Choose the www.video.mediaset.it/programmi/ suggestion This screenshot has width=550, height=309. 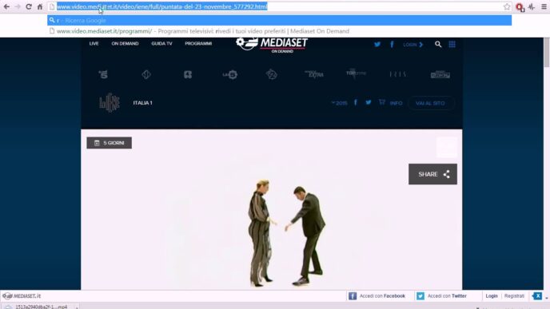(279, 31)
